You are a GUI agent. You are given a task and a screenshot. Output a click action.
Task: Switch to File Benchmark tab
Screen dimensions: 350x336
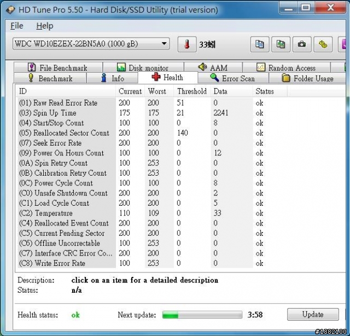58,67
